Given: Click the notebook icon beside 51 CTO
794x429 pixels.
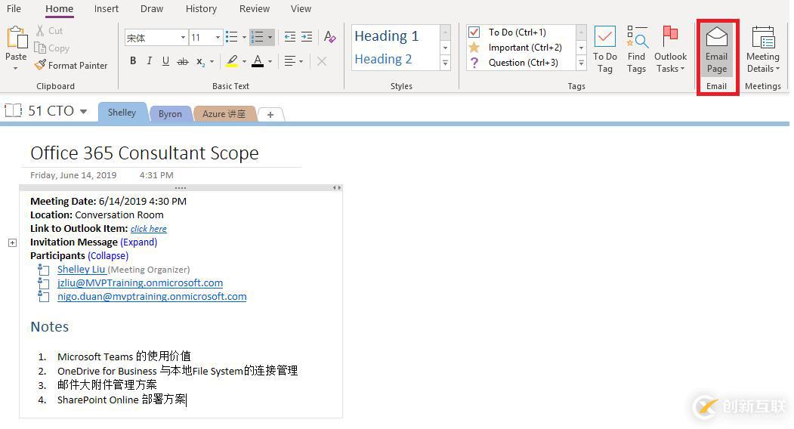Looking at the screenshot, I should coord(13,110).
